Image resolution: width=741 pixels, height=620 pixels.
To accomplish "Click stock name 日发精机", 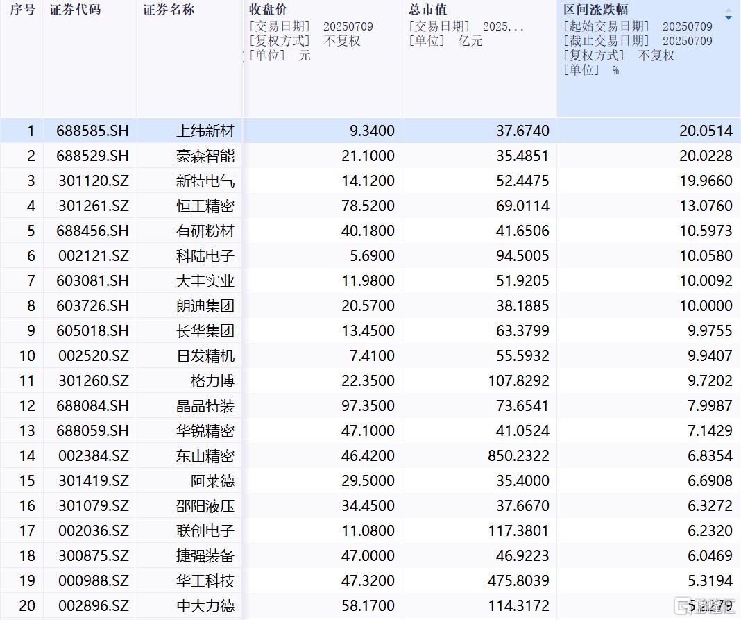I will click(205, 355).
